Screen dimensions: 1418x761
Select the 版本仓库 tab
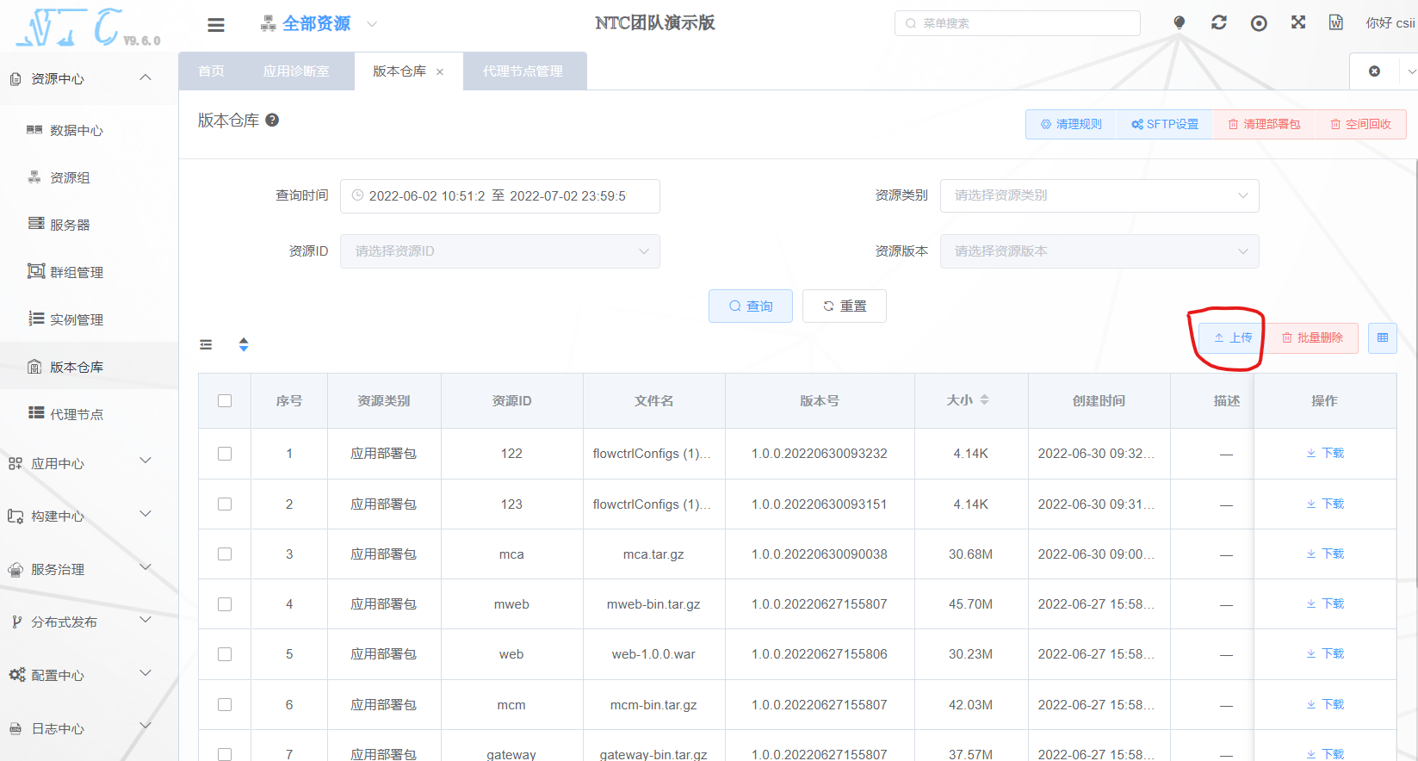pos(399,71)
